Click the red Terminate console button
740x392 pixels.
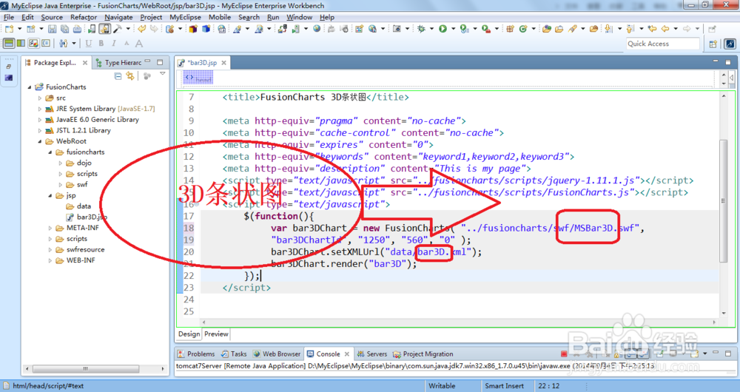(564, 354)
